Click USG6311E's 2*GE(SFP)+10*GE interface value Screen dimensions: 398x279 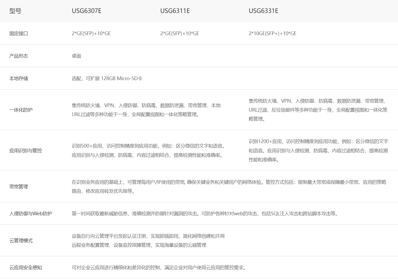179,34
